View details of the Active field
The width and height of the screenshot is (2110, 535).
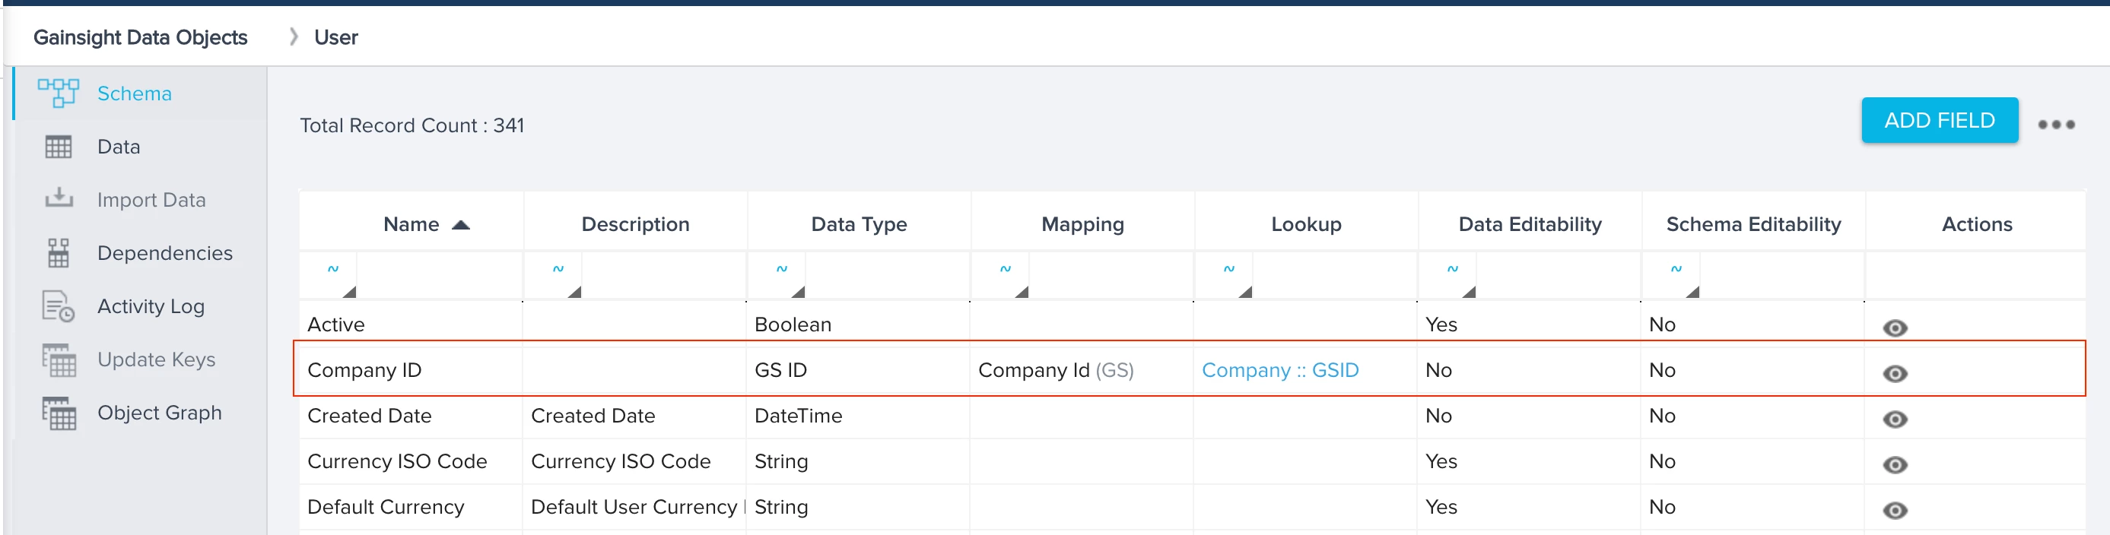[1895, 328]
